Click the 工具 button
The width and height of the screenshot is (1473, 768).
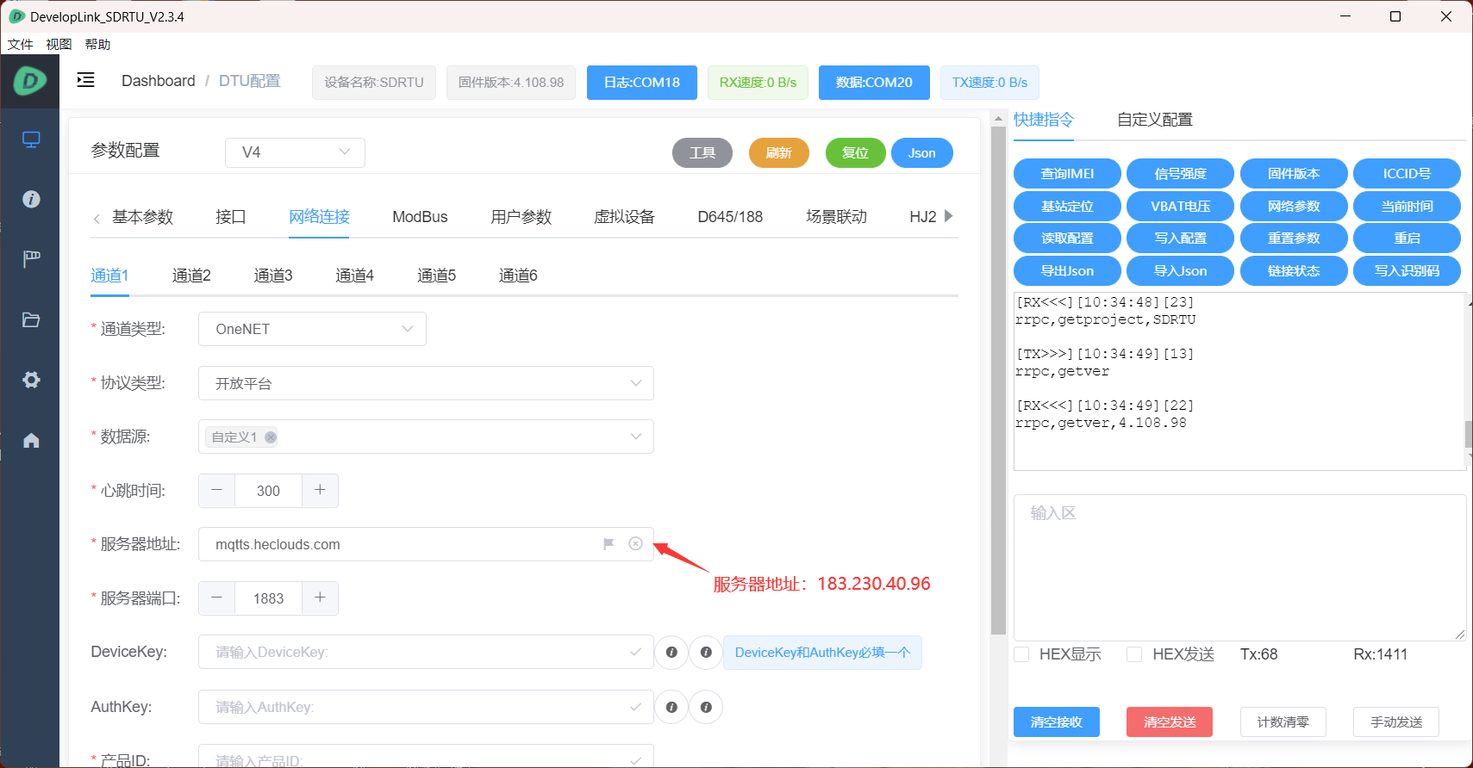pos(702,152)
